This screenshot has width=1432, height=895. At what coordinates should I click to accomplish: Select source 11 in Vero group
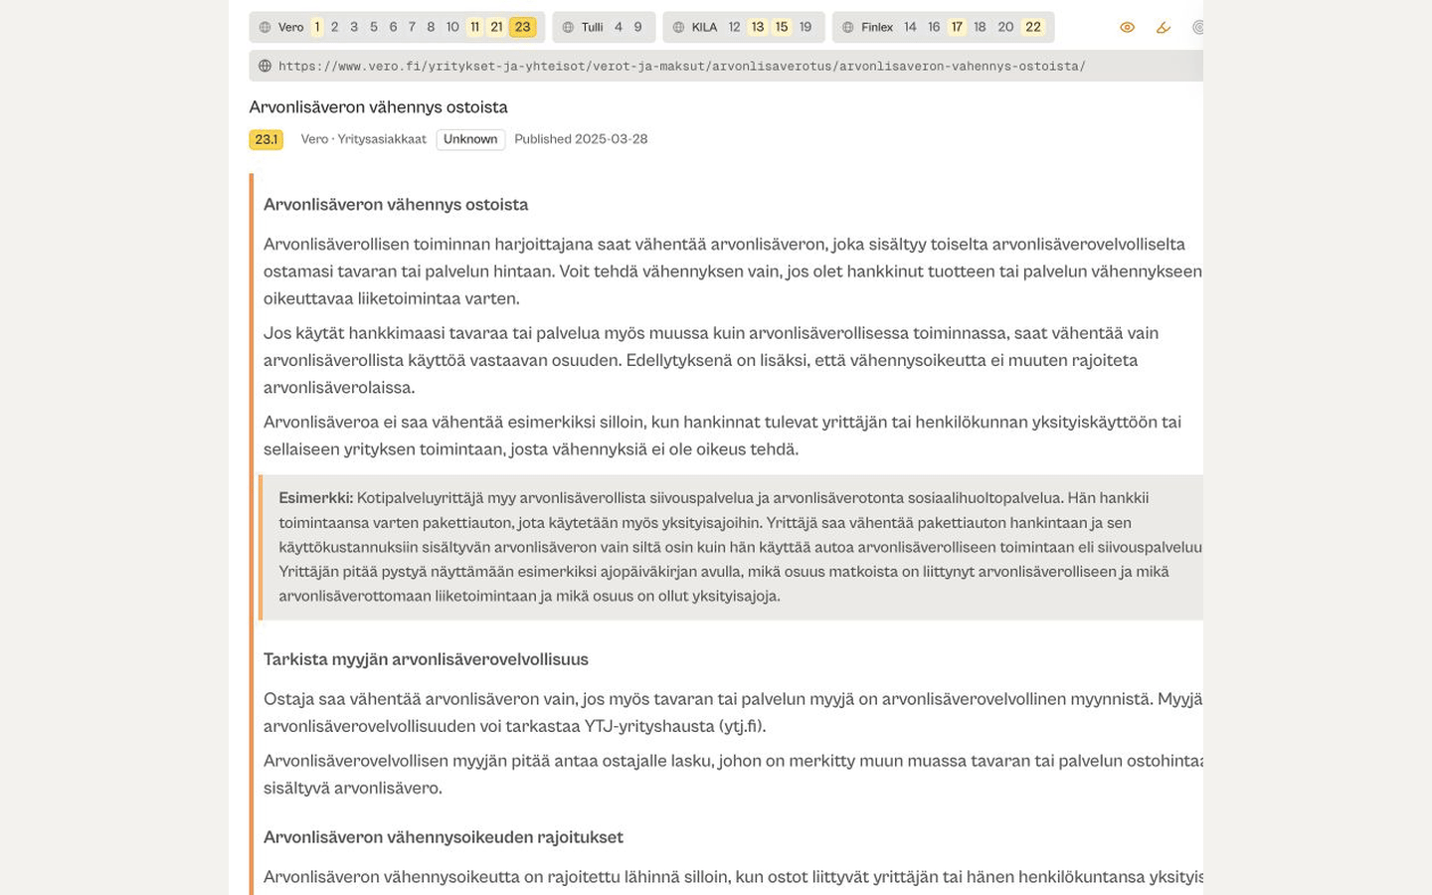point(474,27)
